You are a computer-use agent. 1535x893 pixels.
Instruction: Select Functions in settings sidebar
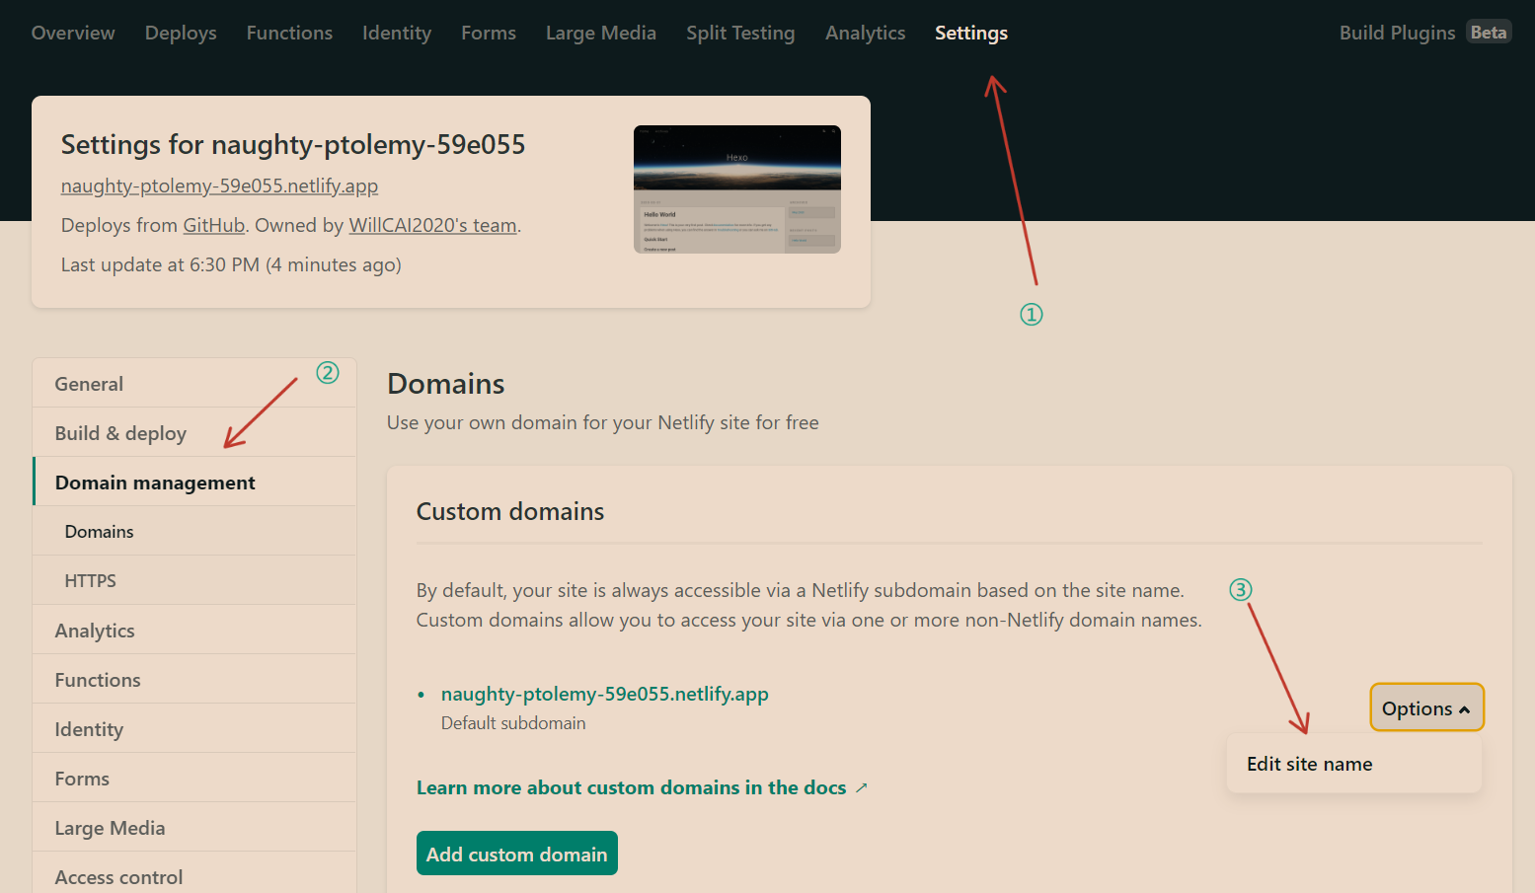tap(194, 680)
